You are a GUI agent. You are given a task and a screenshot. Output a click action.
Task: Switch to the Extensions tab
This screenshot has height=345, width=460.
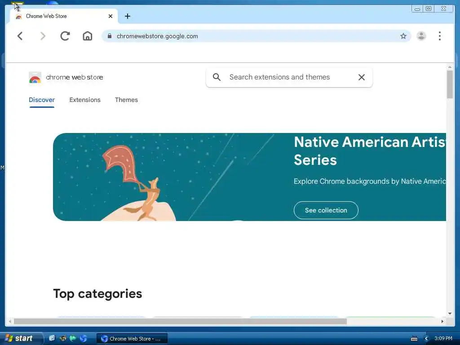pos(85,100)
